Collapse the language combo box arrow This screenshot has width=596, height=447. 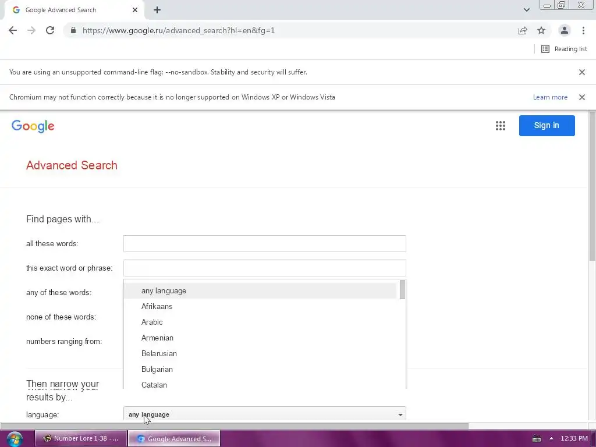[400, 414]
